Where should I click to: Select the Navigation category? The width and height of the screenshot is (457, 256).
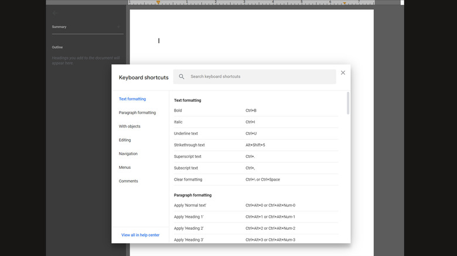tap(128, 154)
